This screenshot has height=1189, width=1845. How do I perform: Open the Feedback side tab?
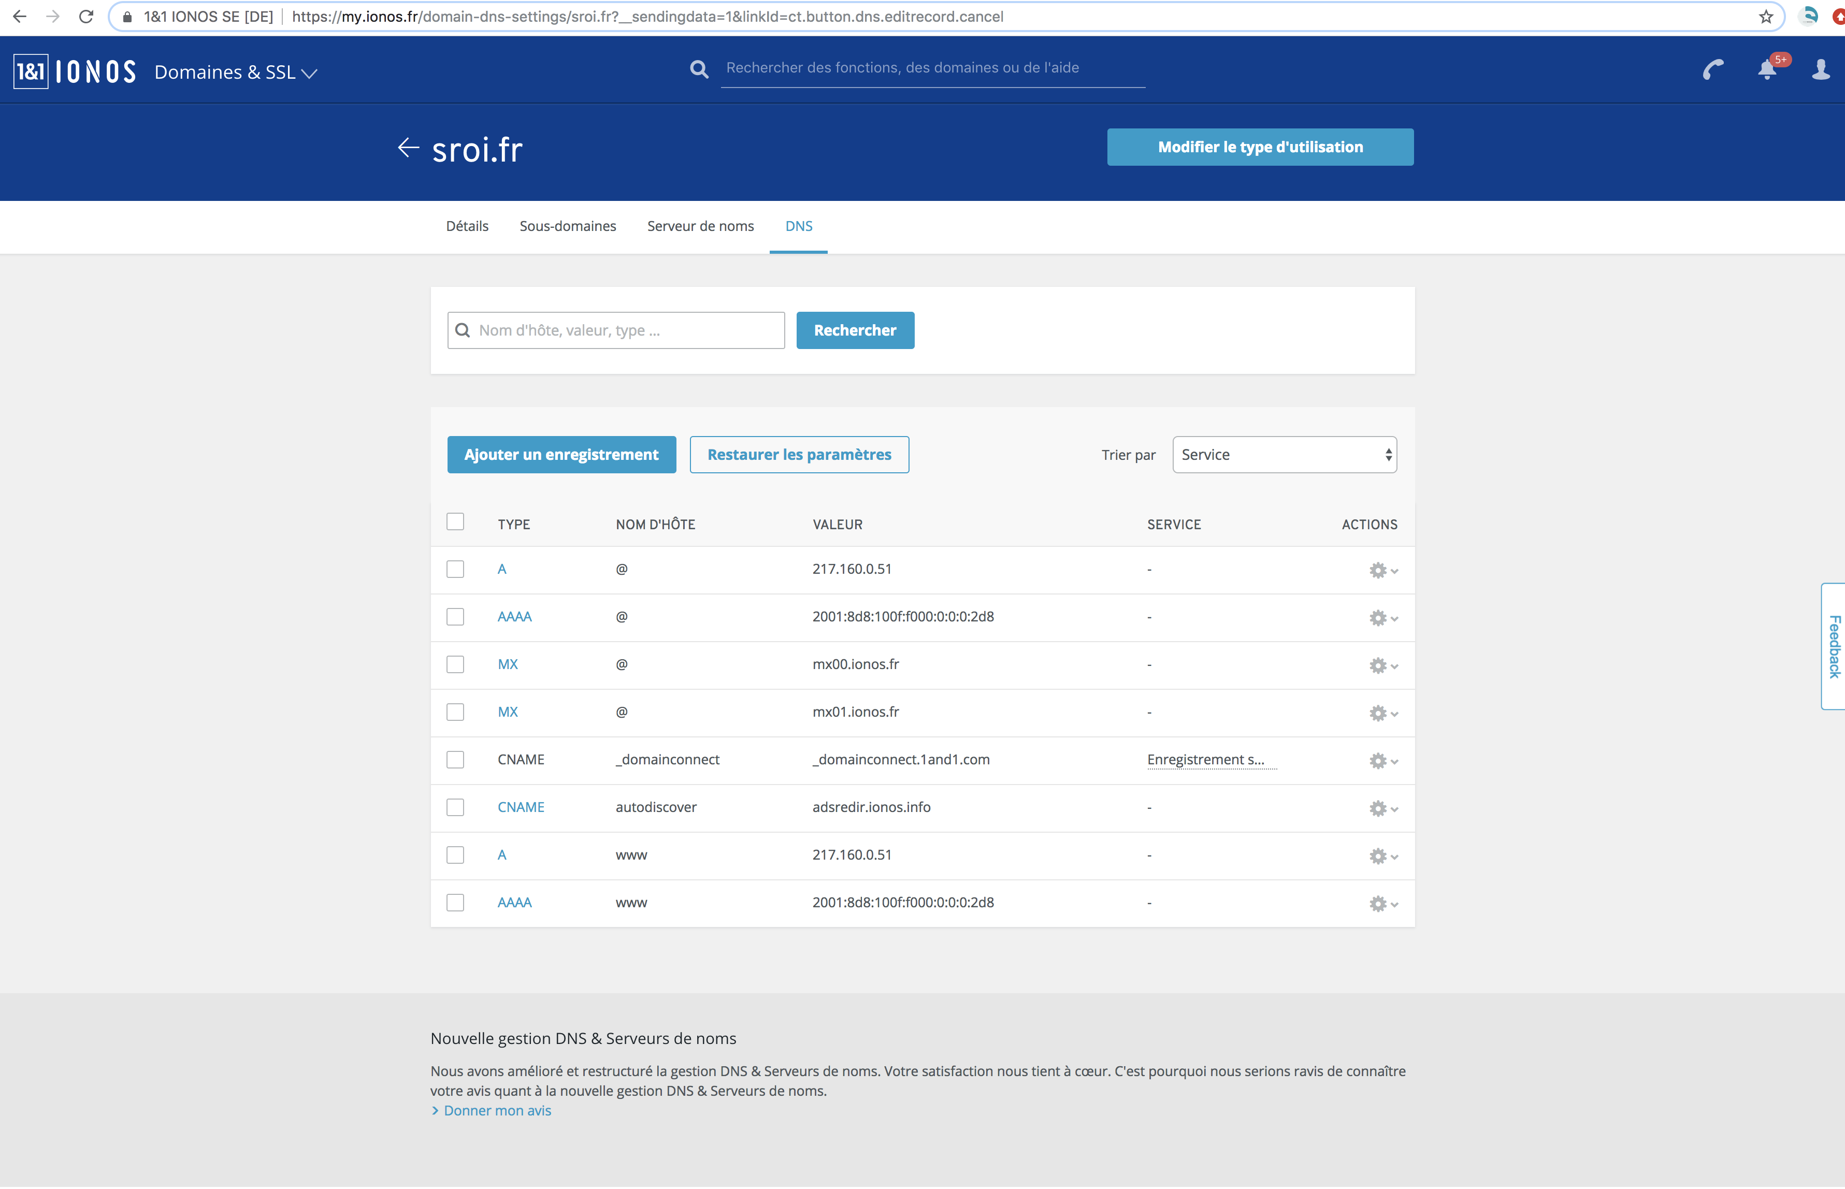click(x=1834, y=646)
